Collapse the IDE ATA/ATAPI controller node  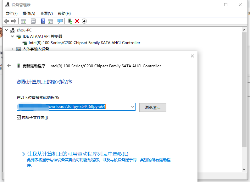pyautogui.click(x=13, y=36)
